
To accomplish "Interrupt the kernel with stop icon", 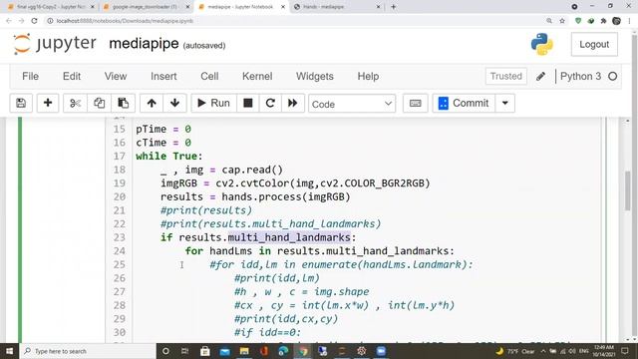I will click(x=248, y=104).
